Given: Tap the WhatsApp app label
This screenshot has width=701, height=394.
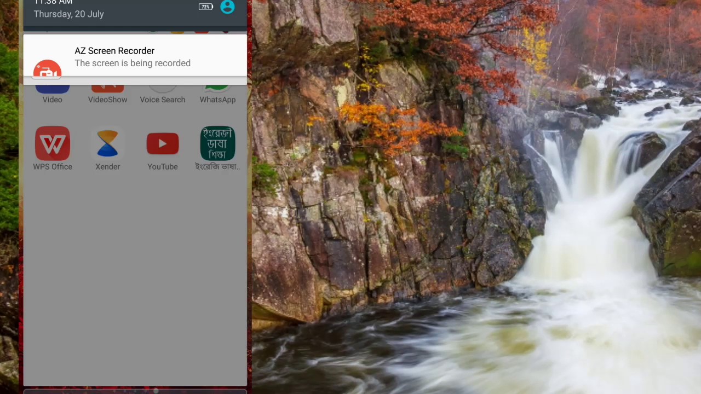Looking at the screenshot, I should [x=217, y=100].
